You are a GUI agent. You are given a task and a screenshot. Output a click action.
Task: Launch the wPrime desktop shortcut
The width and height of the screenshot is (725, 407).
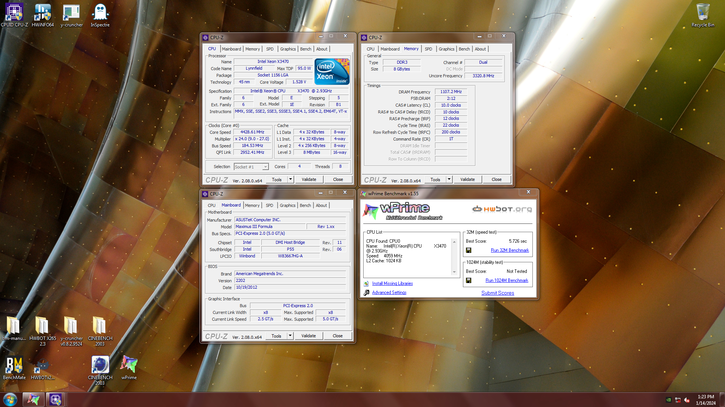pyautogui.click(x=129, y=368)
